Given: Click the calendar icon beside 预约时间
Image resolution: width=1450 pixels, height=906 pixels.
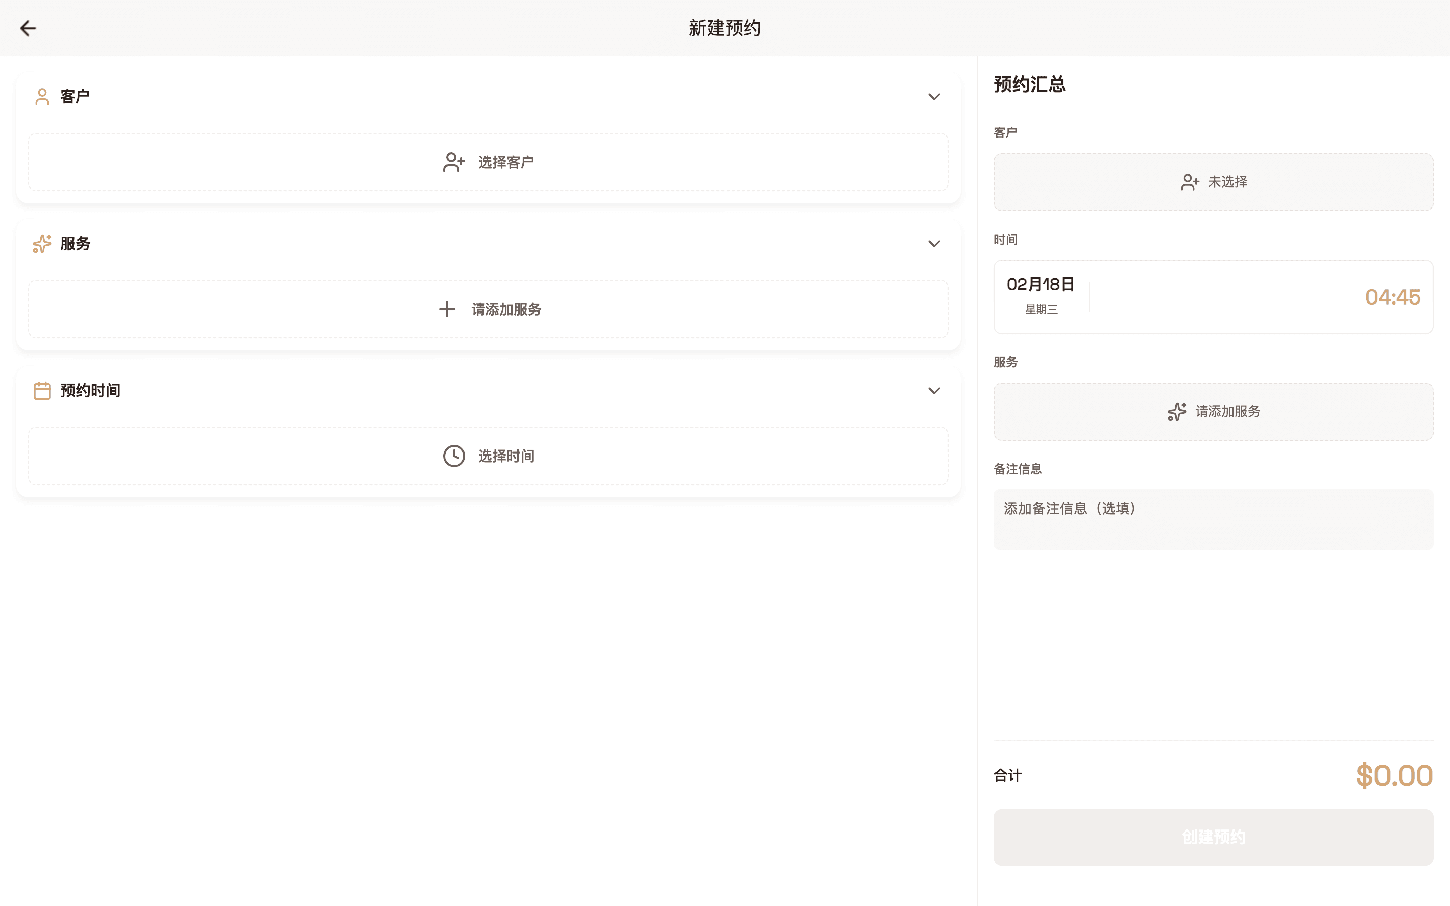Looking at the screenshot, I should (x=41, y=390).
